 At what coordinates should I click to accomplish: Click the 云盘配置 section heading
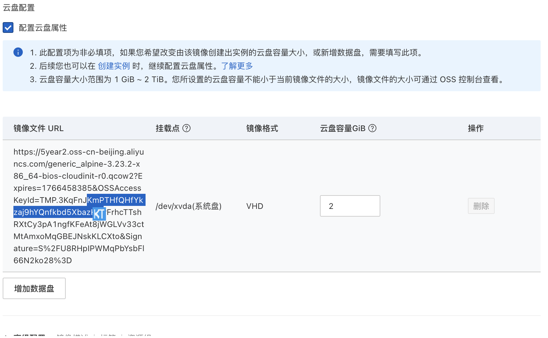tap(19, 8)
